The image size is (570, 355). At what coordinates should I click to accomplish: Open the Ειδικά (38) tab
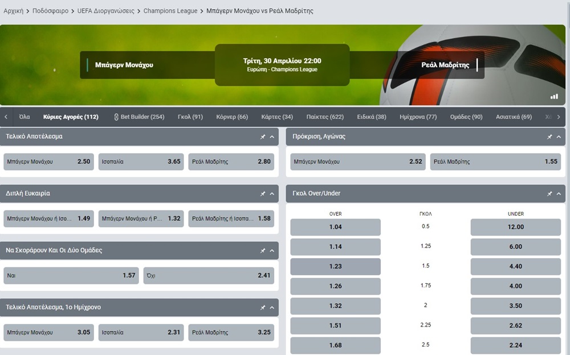372,117
